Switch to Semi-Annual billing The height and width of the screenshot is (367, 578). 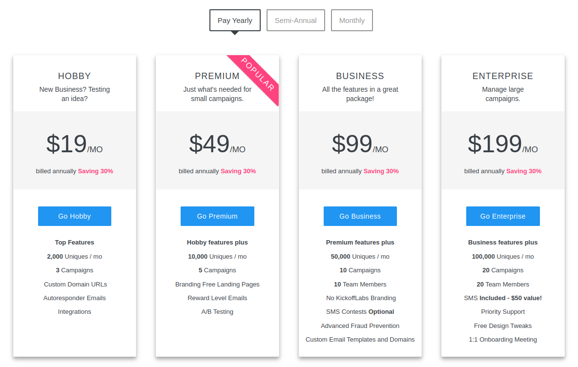click(296, 20)
